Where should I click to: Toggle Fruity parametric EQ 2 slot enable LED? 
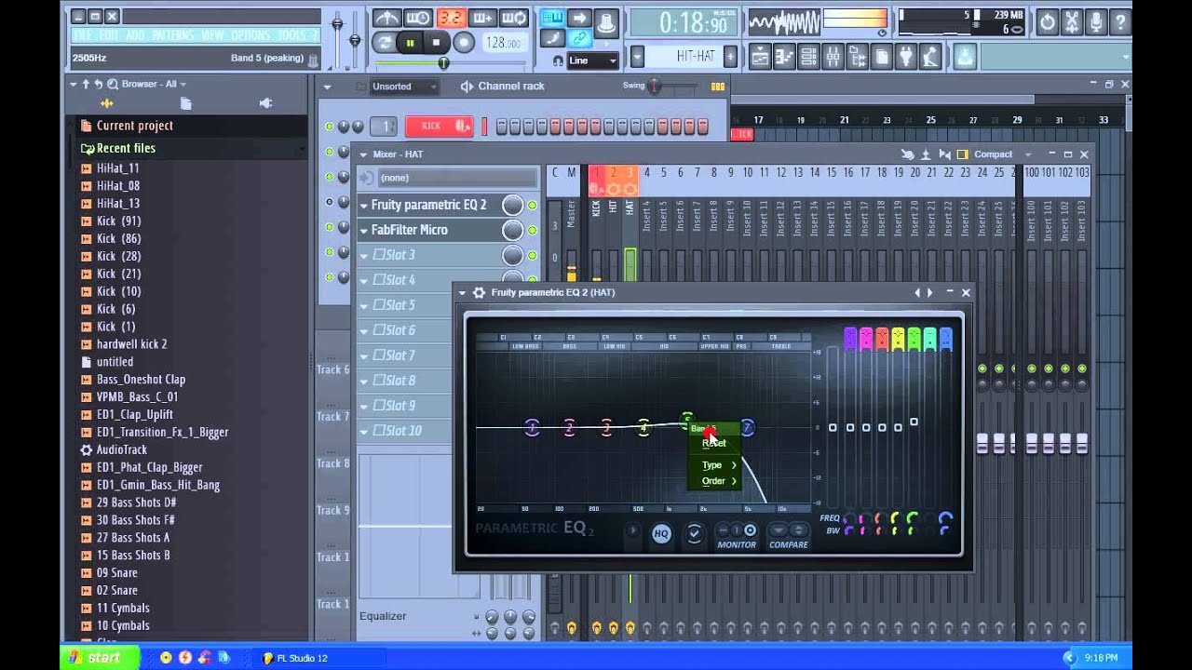533,205
